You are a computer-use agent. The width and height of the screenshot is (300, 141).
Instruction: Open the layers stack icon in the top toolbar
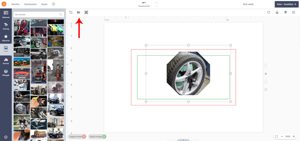[x=285, y=12]
